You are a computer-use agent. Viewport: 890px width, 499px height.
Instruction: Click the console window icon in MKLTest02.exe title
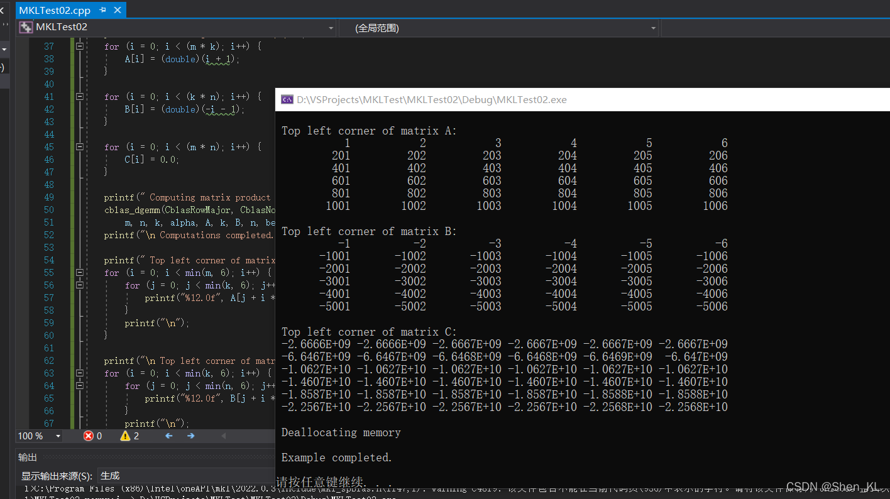pyautogui.click(x=287, y=99)
